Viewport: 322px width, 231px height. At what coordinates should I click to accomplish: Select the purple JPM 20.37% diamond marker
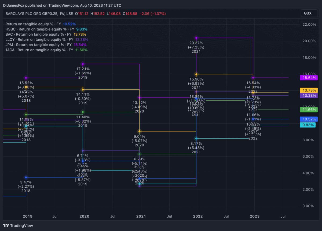click(x=196, y=38)
